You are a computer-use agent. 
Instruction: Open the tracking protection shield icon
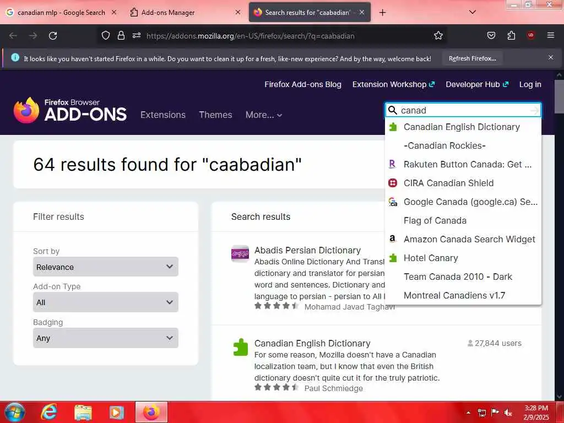(x=105, y=36)
